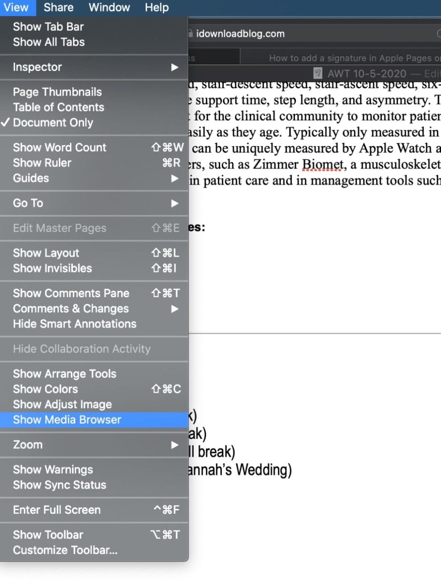Open the Help menu

click(x=157, y=7)
